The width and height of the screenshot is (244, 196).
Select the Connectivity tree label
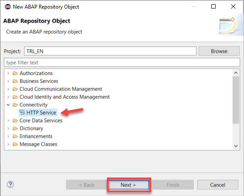pyautogui.click(x=34, y=105)
